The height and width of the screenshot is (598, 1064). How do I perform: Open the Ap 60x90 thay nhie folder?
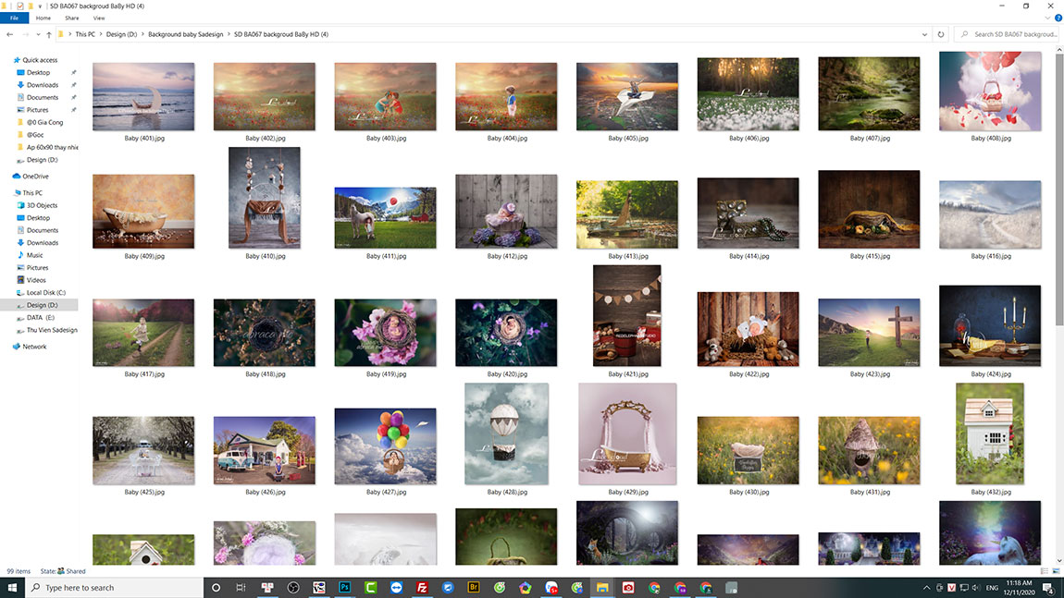[x=52, y=147]
